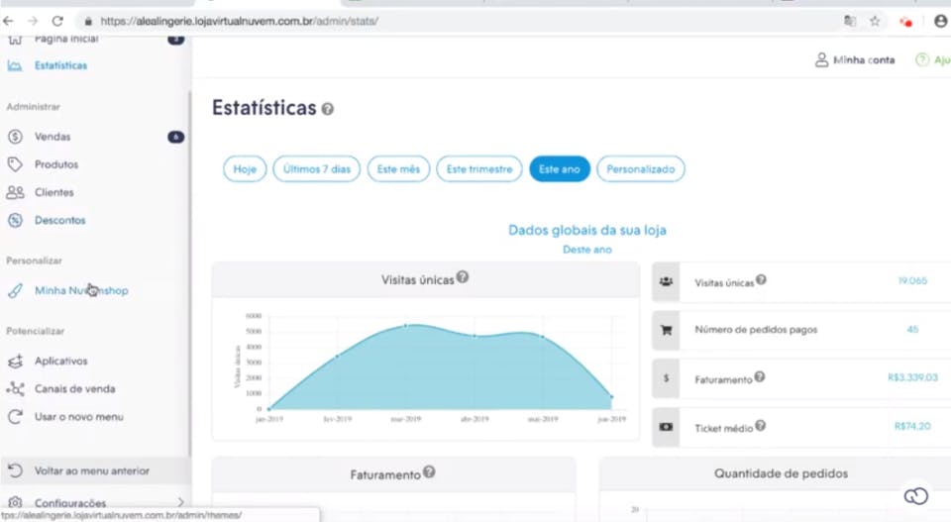This screenshot has width=951, height=522.
Task: Click Voltar ao menu anterior
Action: [x=91, y=470]
